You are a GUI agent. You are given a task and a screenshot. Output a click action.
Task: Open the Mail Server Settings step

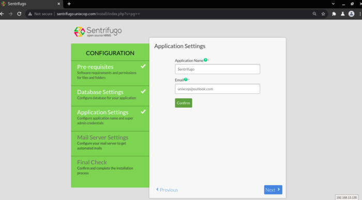pos(110,144)
